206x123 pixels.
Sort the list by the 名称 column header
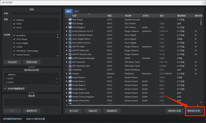[x=75, y=15]
